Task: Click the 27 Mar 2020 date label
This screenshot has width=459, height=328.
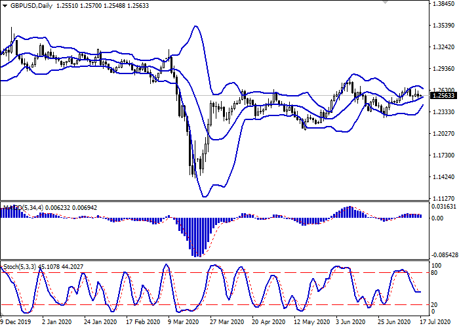Action: click(x=226, y=322)
